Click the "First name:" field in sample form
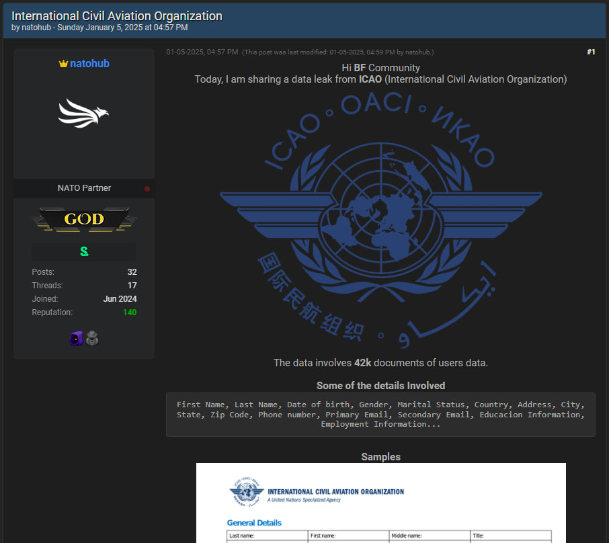 (x=348, y=536)
